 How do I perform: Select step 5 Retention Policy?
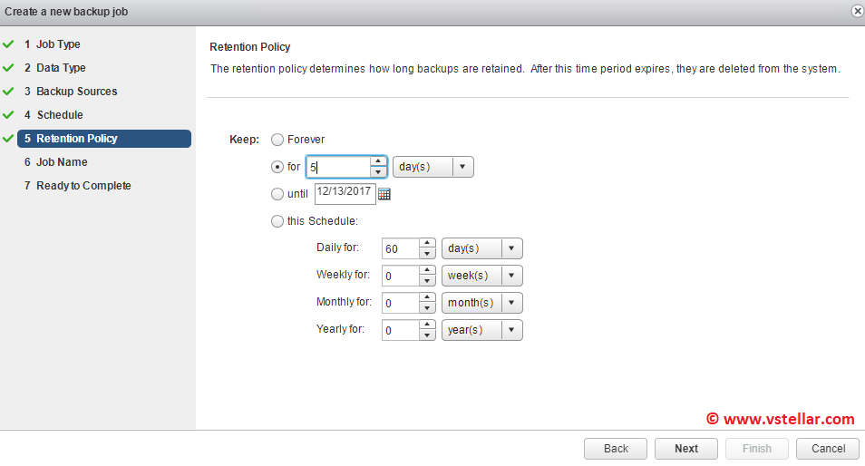(104, 139)
